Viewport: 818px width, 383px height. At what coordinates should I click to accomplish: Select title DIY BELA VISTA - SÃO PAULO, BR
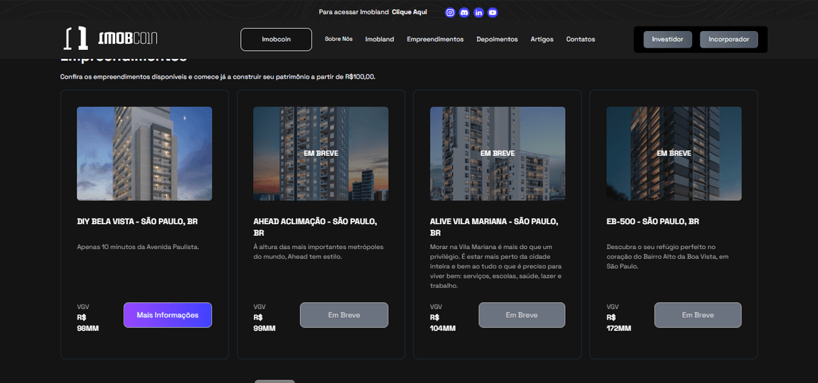(x=137, y=222)
